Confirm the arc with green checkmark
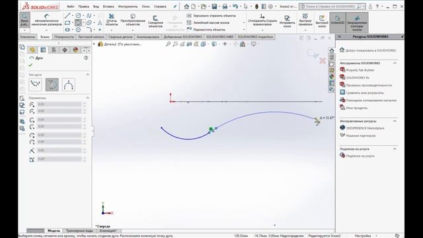Viewport: 423px width, 238px height. pyautogui.click(x=30, y=65)
